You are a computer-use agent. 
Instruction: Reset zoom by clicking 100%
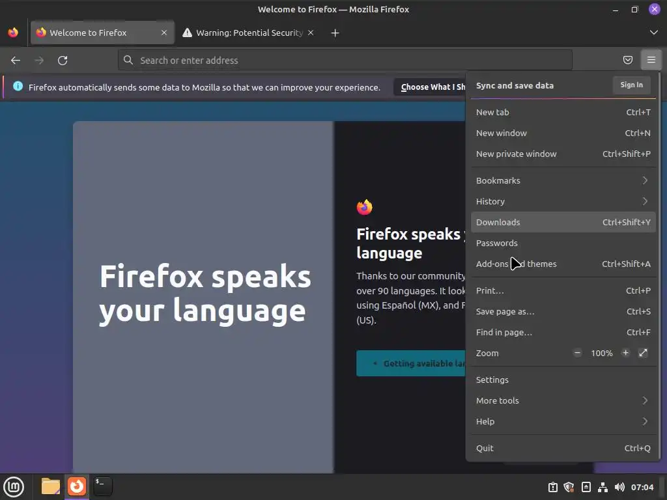pyautogui.click(x=602, y=354)
